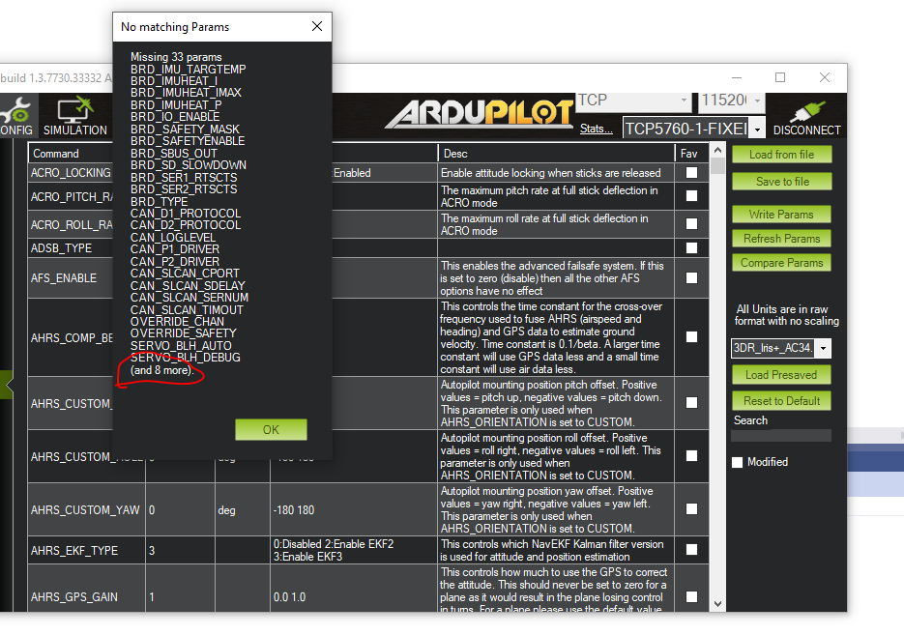This screenshot has height=635, width=904.
Task: Click the params list scrollbar thumb
Action: tap(717, 166)
